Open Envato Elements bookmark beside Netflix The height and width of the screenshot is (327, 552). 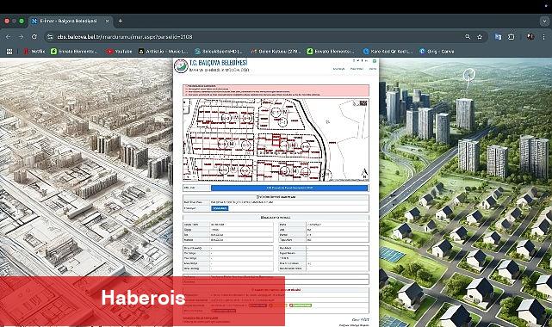pyautogui.click(x=73, y=52)
